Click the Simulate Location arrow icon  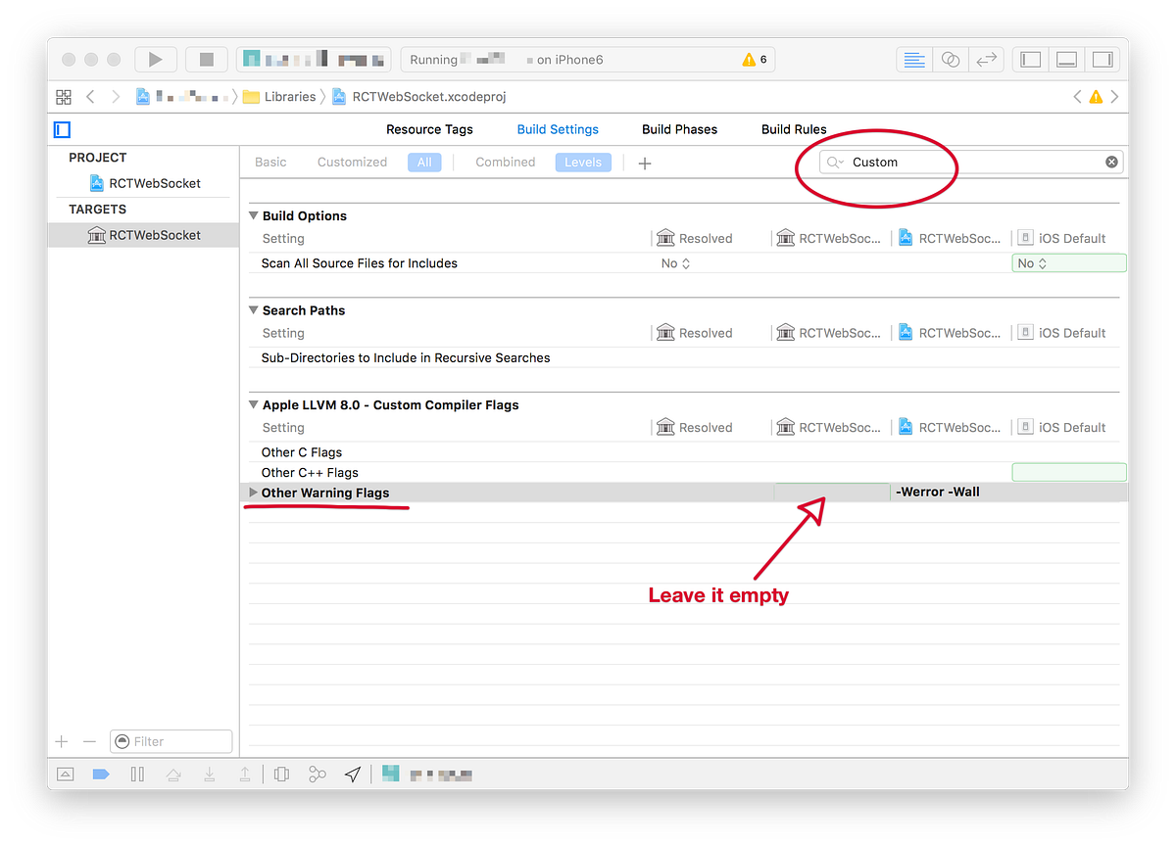352,774
